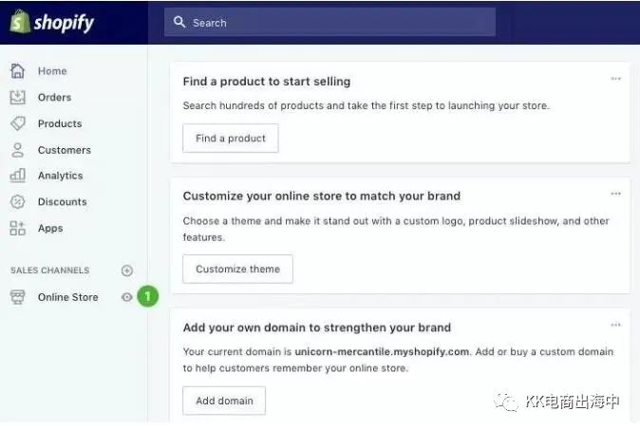
Task: Open the Apps section
Action: (50, 228)
